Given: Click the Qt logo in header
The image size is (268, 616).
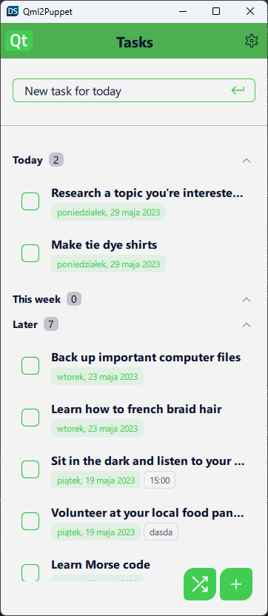Looking at the screenshot, I should [19, 41].
